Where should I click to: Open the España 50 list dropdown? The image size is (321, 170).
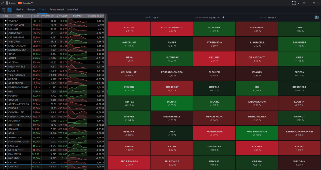click(29, 3)
